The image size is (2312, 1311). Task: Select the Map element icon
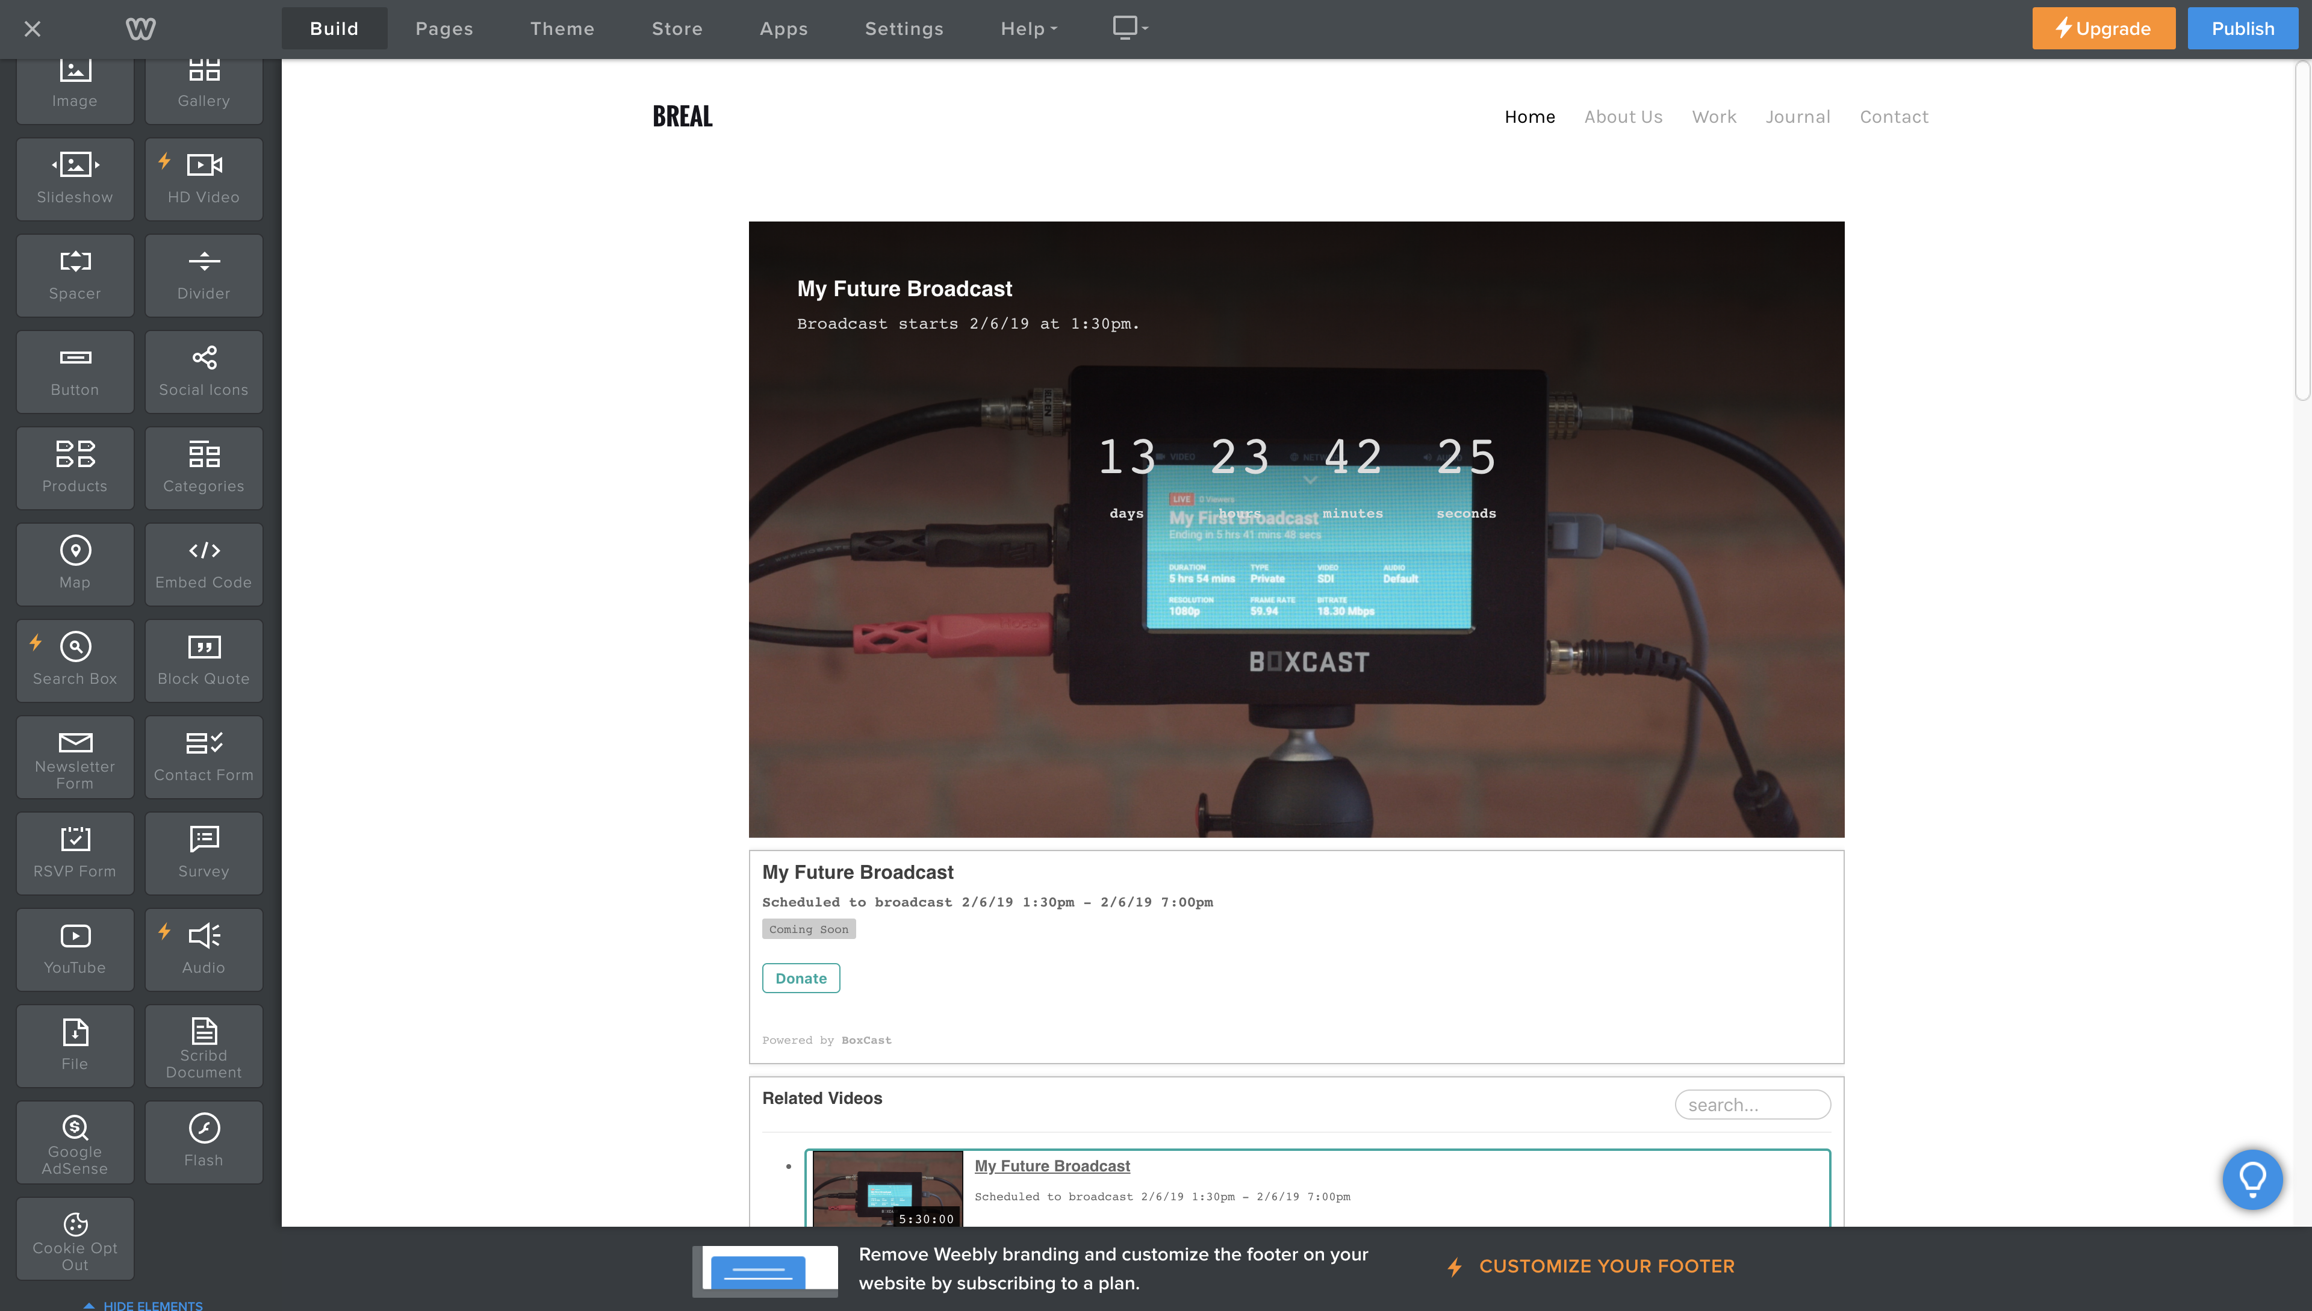point(75,550)
